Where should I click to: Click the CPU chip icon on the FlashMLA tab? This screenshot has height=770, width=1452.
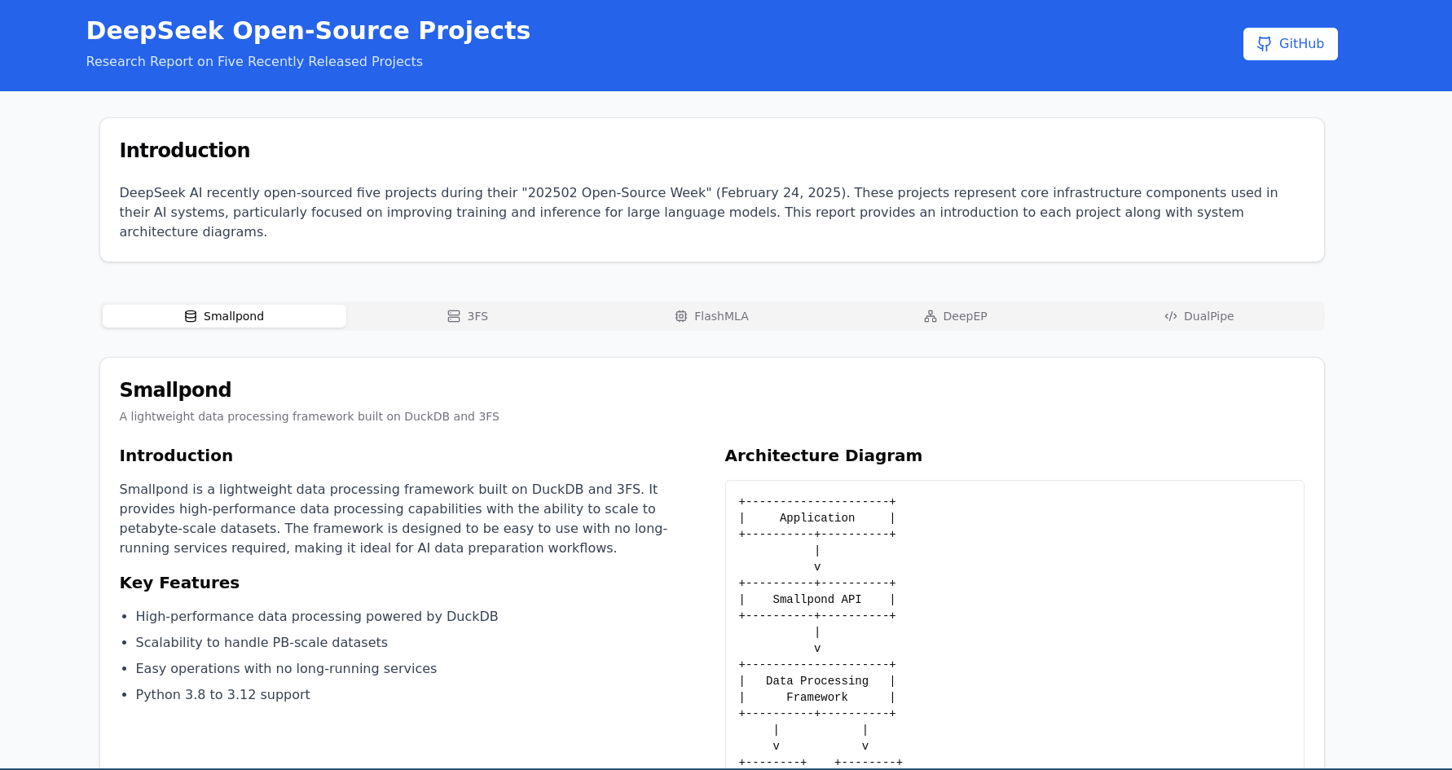pos(681,316)
